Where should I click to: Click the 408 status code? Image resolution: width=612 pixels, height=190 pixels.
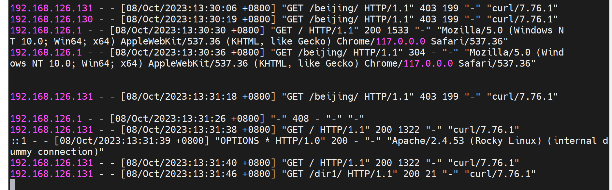click(300, 119)
